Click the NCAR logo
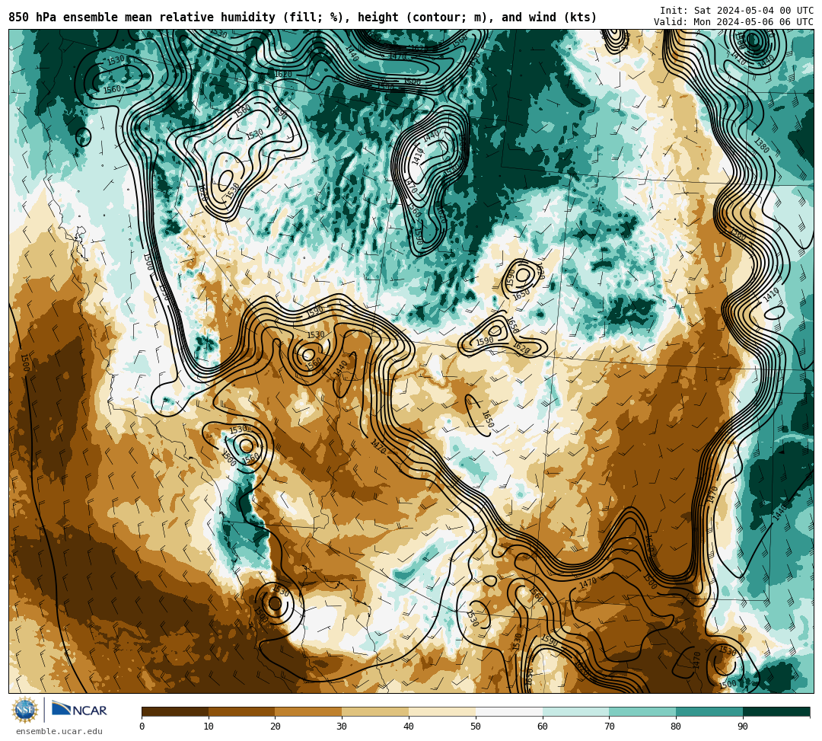The height and width of the screenshot is (741, 822). point(79,710)
